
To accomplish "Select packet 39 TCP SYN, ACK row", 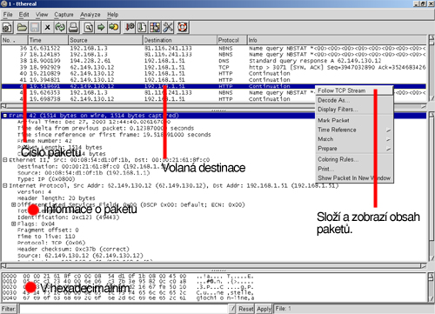I will click(x=214, y=67).
